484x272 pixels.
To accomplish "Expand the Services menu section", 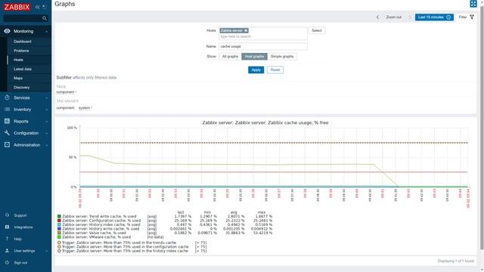I will [47, 97].
